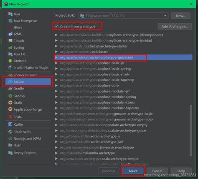Expand myfaces-archetype-trinidad node

pos(56,40)
